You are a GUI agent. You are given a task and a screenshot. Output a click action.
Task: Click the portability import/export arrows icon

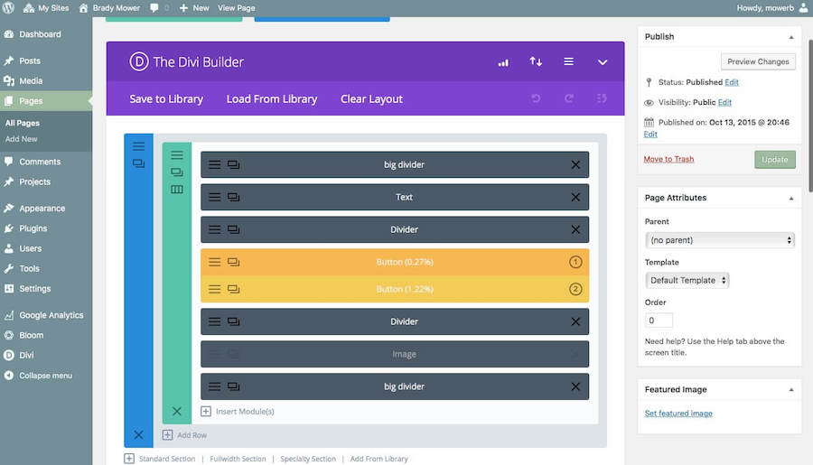point(536,61)
